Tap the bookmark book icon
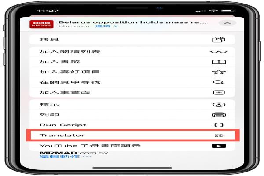This screenshot has width=264, height=176. [x=219, y=62]
